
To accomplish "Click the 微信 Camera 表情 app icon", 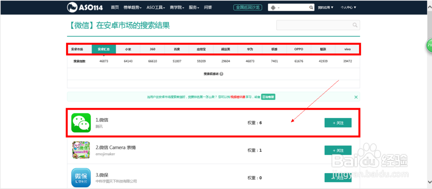I will click(81, 150).
